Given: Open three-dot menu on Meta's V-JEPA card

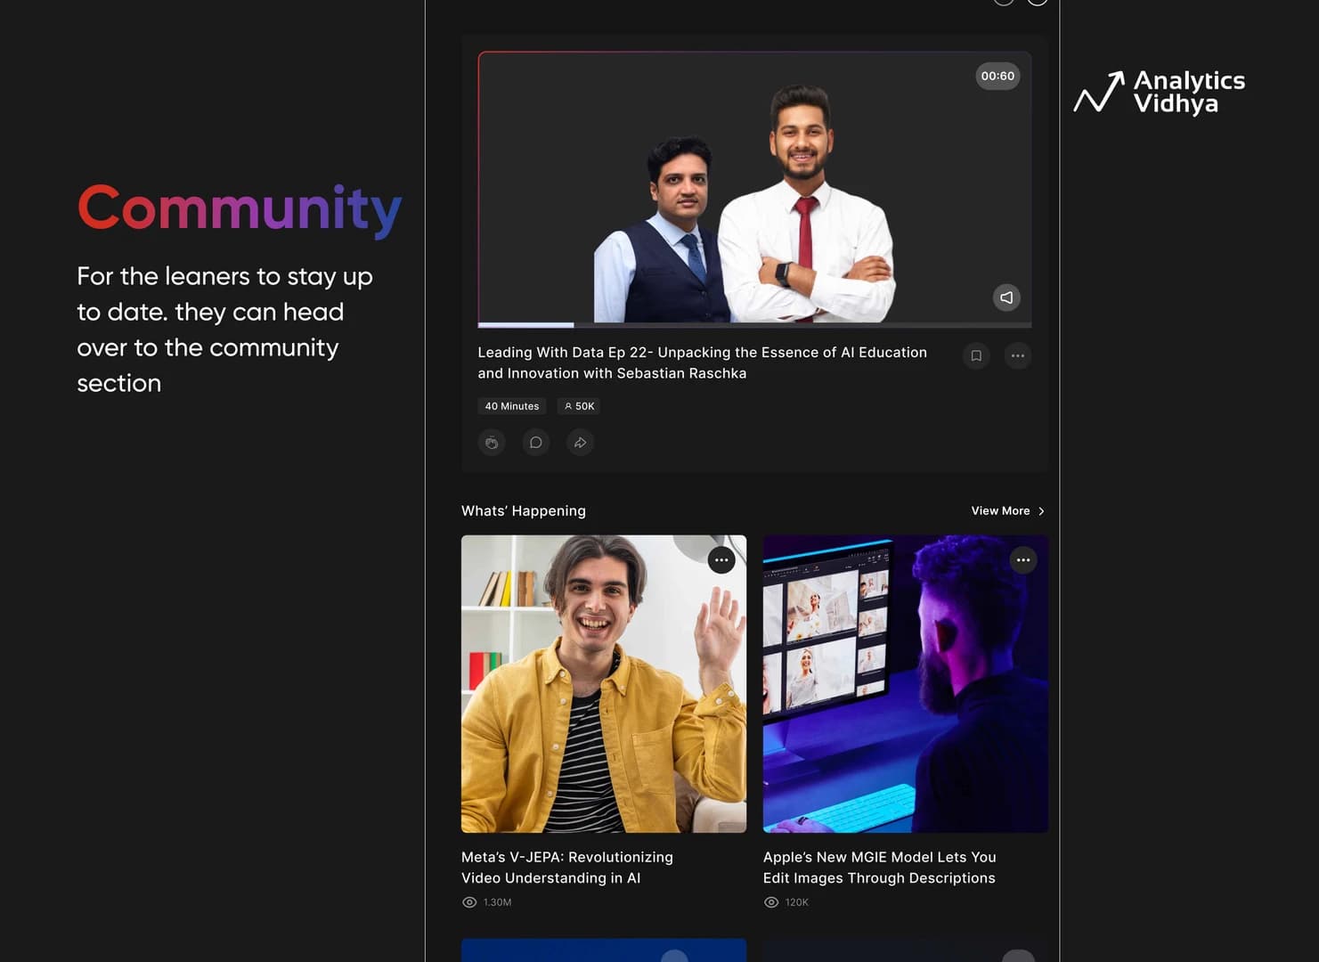Looking at the screenshot, I should click(721, 560).
